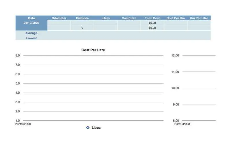The height and width of the screenshot is (163, 231).
Task: Select the empty first-row Odometer cell
Action: click(x=59, y=23)
